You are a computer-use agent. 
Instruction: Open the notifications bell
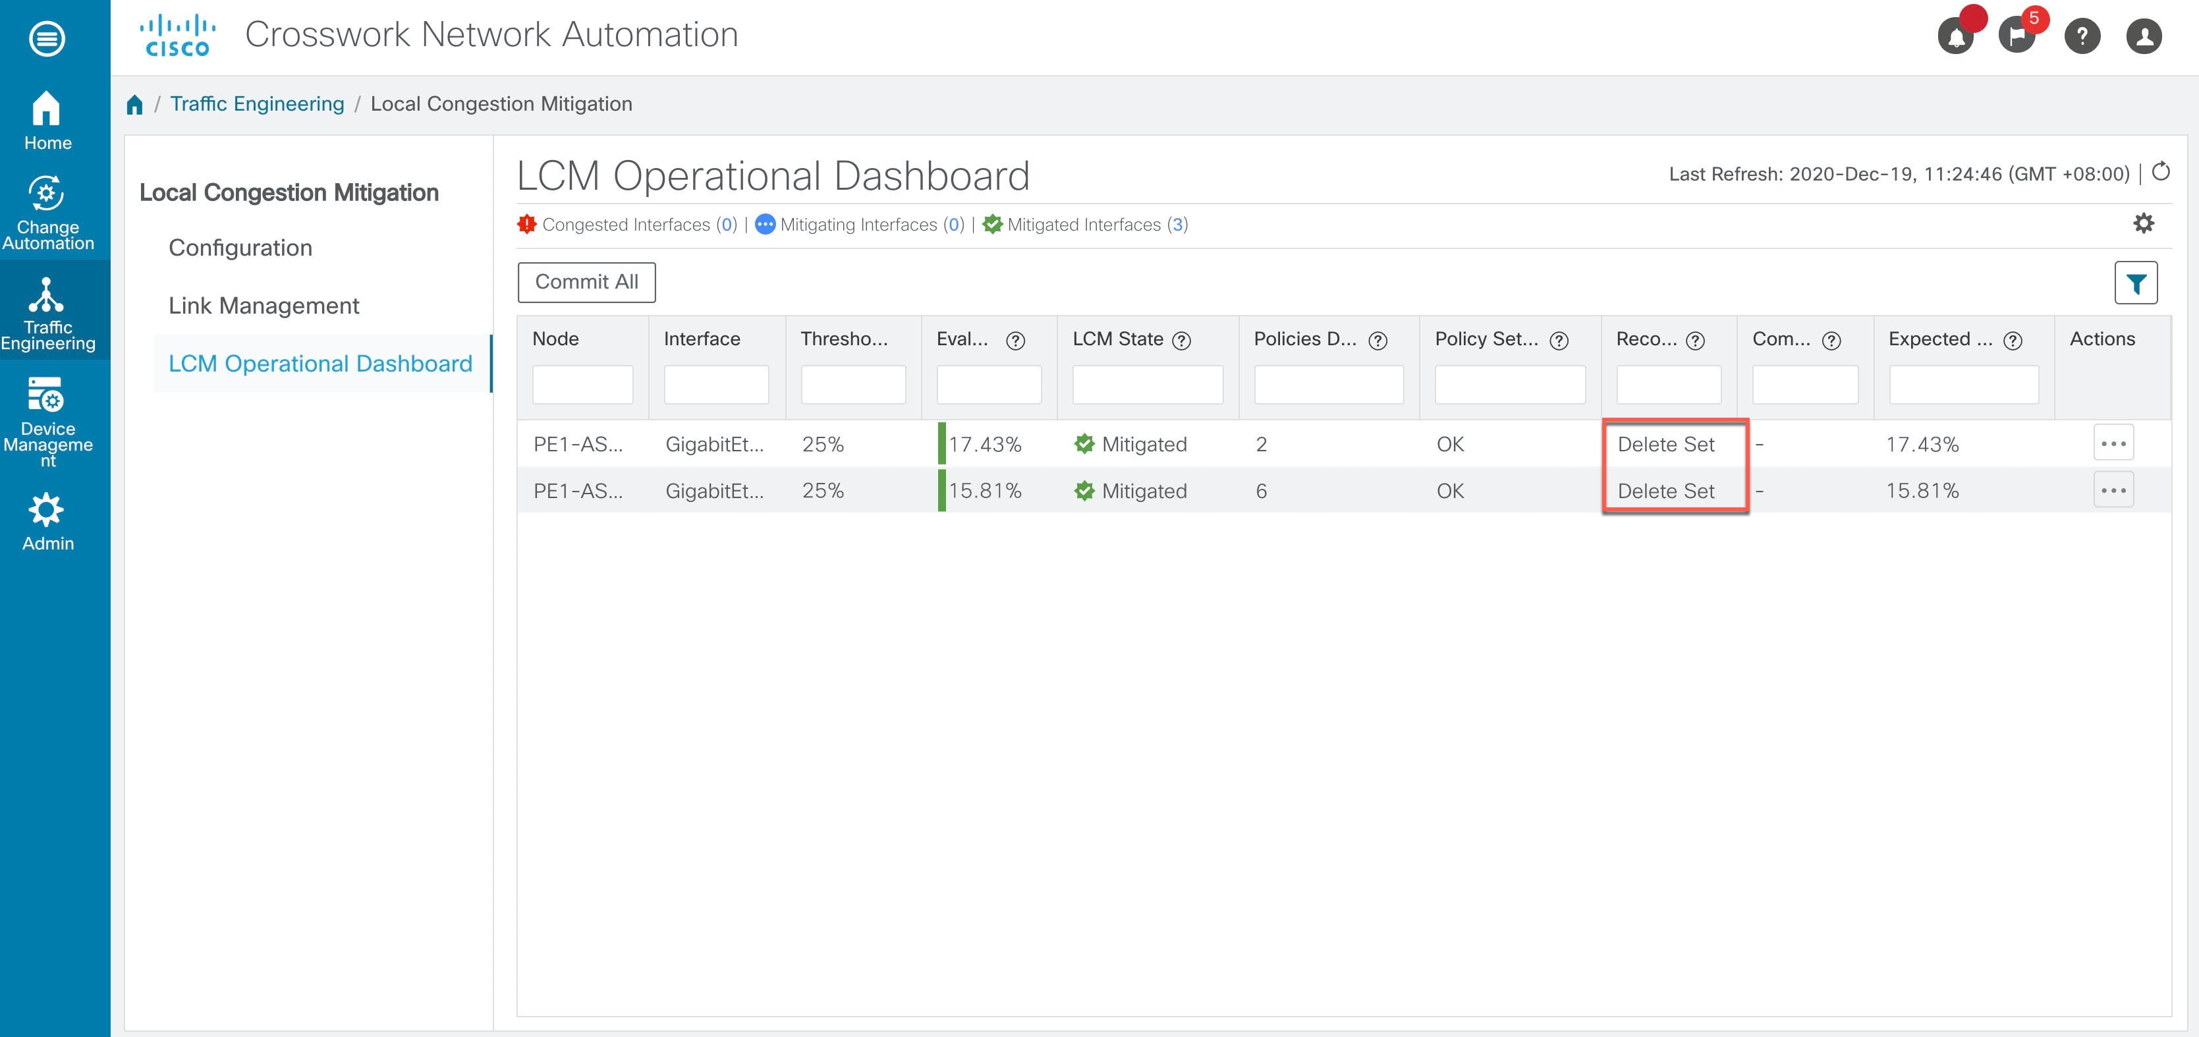[1957, 36]
